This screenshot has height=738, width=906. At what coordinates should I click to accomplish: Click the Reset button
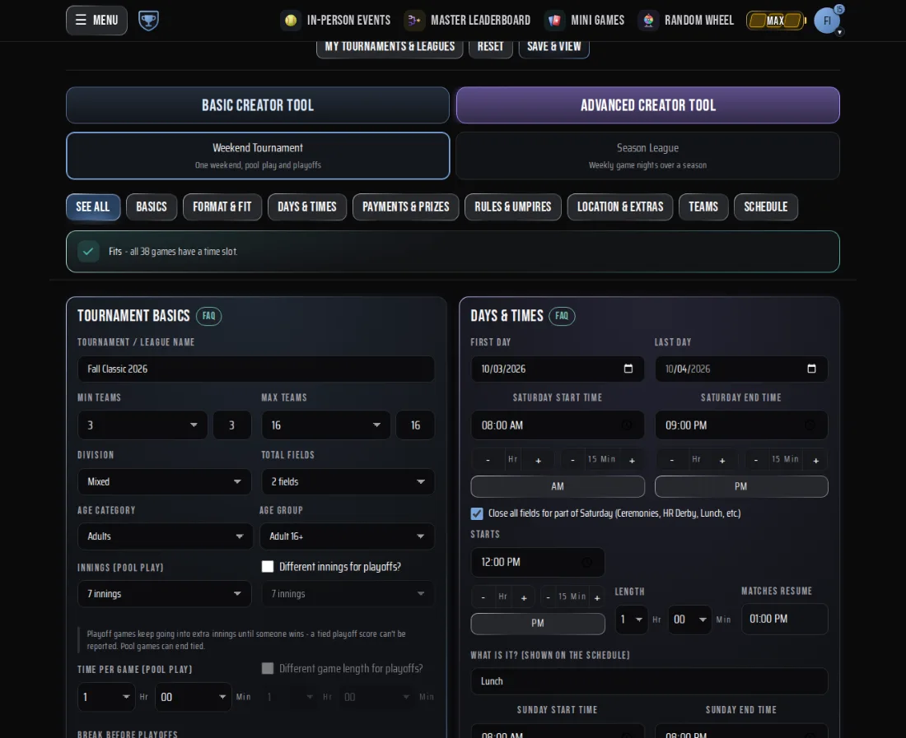tap(491, 46)
